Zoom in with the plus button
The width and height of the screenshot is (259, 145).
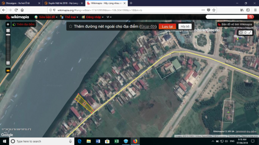pyautogui.click(x=8, y=31)
